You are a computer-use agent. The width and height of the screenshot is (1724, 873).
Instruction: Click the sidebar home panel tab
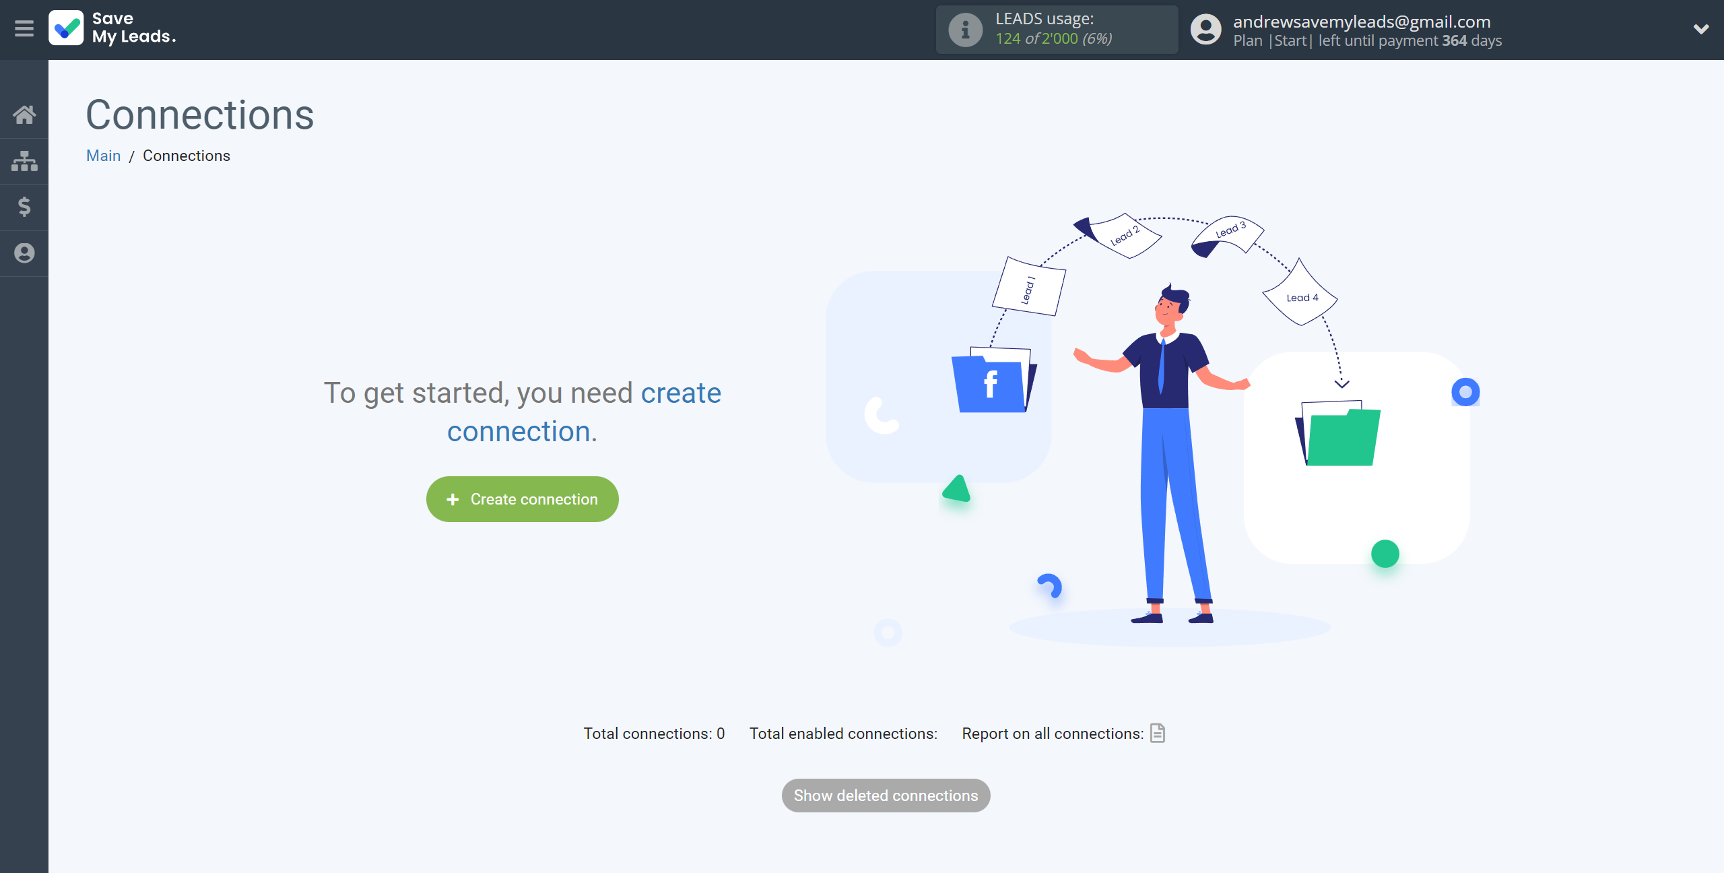(24, 114)
